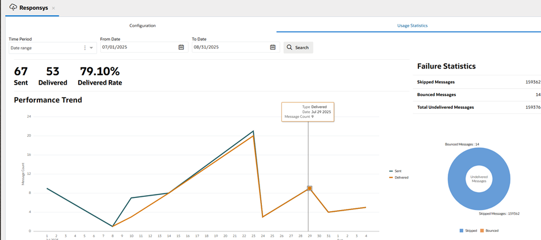Click the 159376 total undelivered value
The image size is (541, 240).
pyautogui.click(x=534, y=107)
